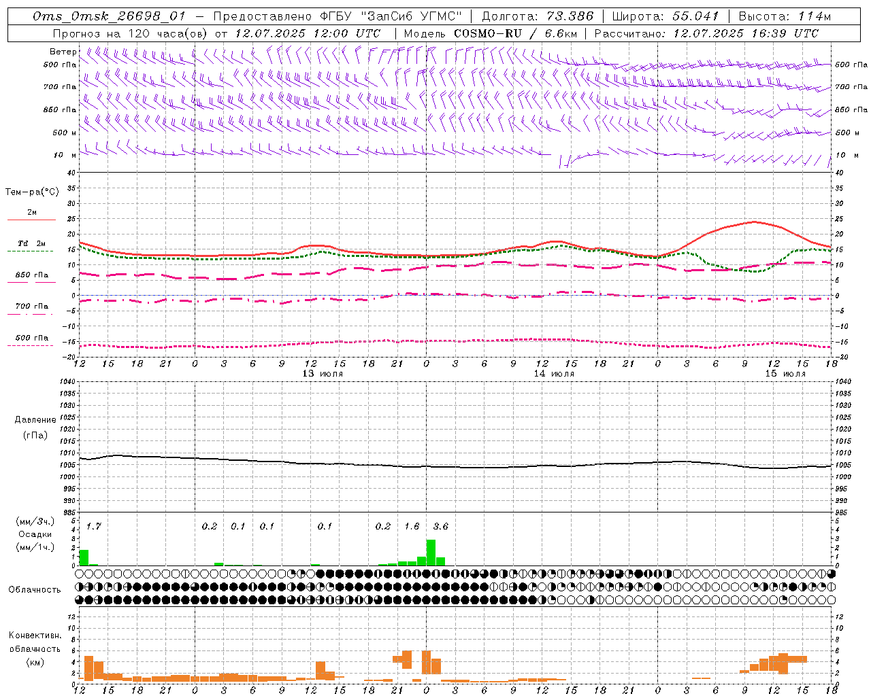Click the Осадки precipitation label
This screenshot has height=696, width=871.
pos(35,534)
